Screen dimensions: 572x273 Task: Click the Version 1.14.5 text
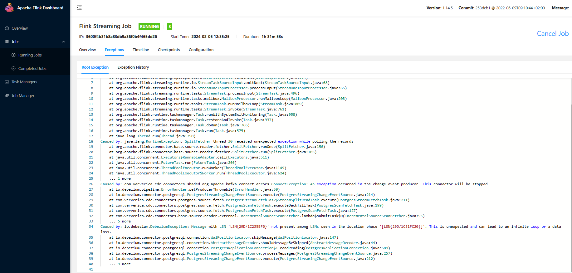pyautogui.click(x=439, y=8)
